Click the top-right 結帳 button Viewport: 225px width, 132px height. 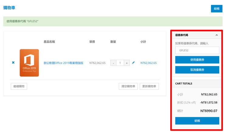[216, 8]
